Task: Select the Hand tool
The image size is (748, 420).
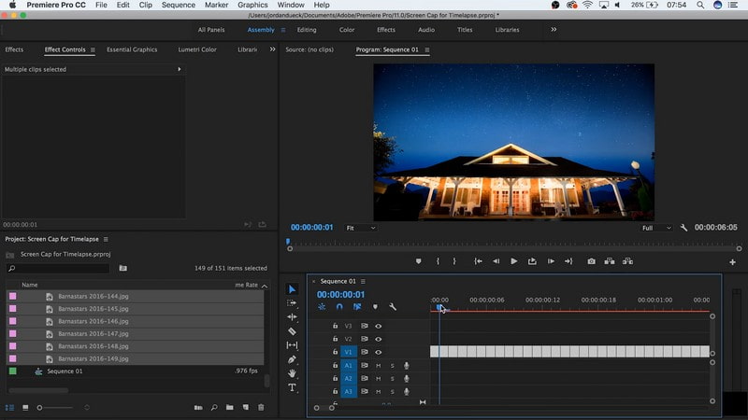Action: [292, 373]
